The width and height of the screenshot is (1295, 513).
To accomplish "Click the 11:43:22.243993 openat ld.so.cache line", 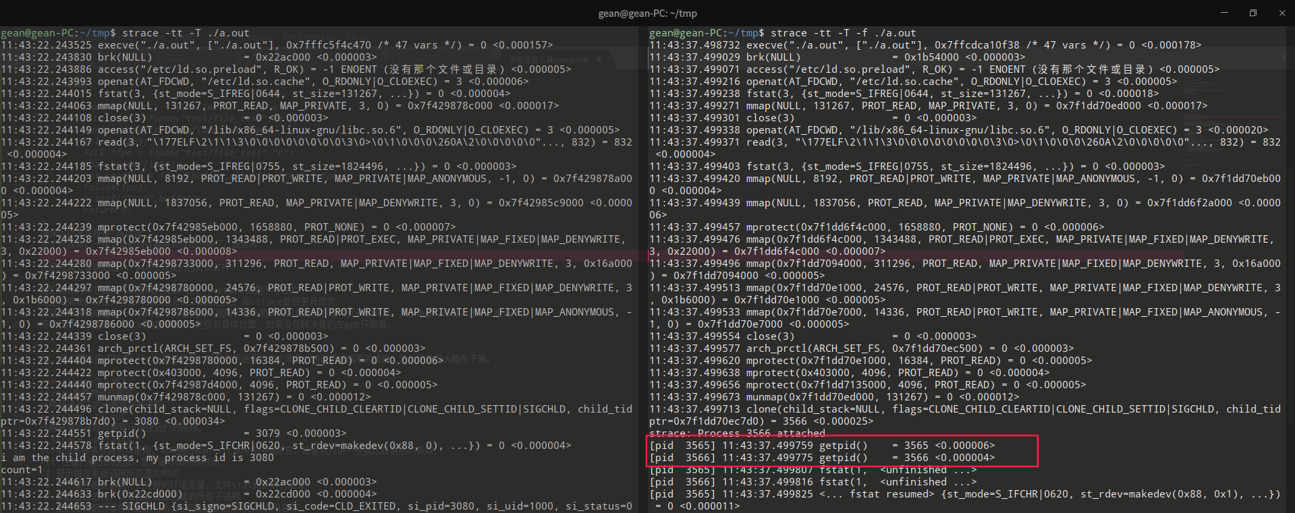I will click(265, 82).
